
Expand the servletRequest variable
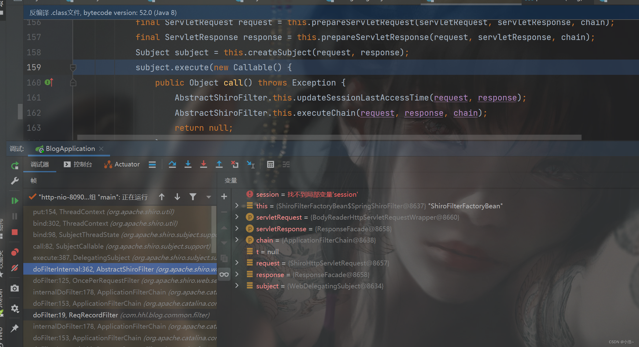click(x=237, y=217)
